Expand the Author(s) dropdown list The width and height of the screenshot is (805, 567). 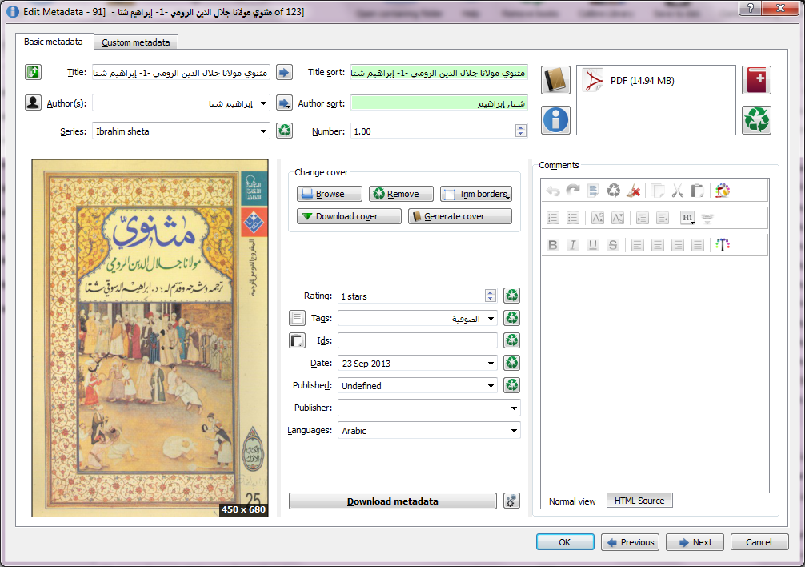point(263,103)
